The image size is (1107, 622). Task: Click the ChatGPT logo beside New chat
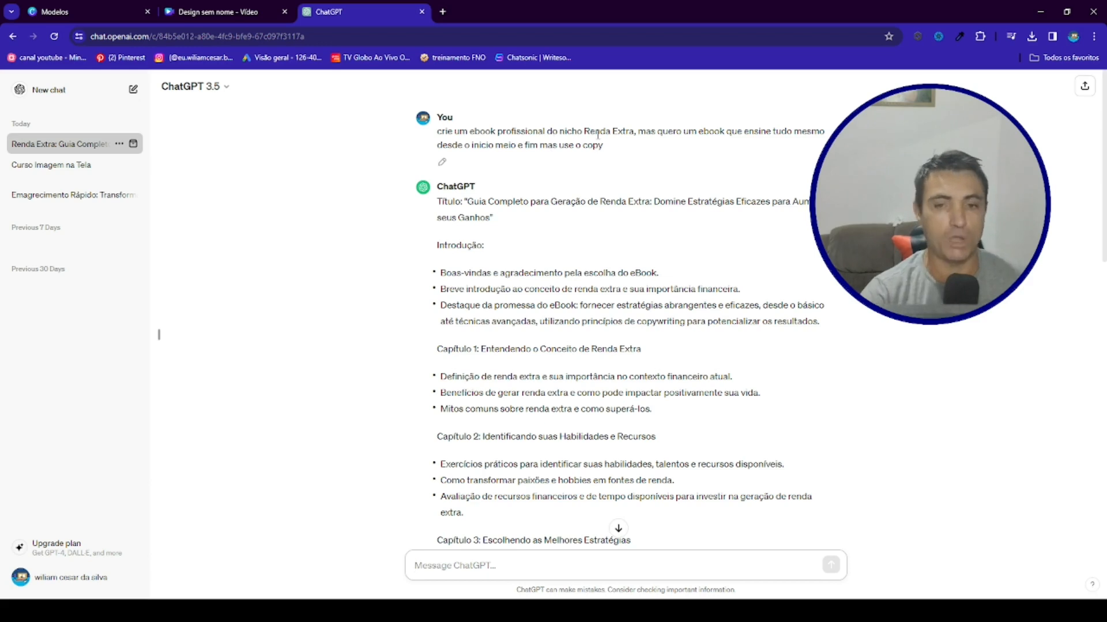[20, 89]
